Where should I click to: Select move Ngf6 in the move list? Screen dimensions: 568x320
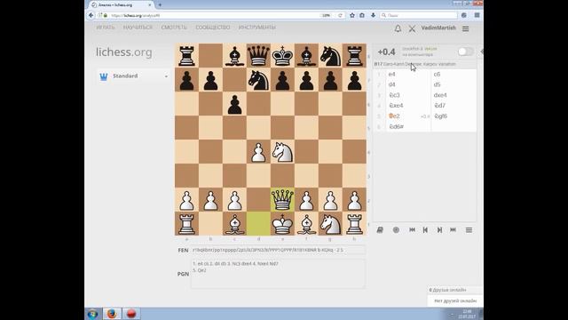click(454, 116)
